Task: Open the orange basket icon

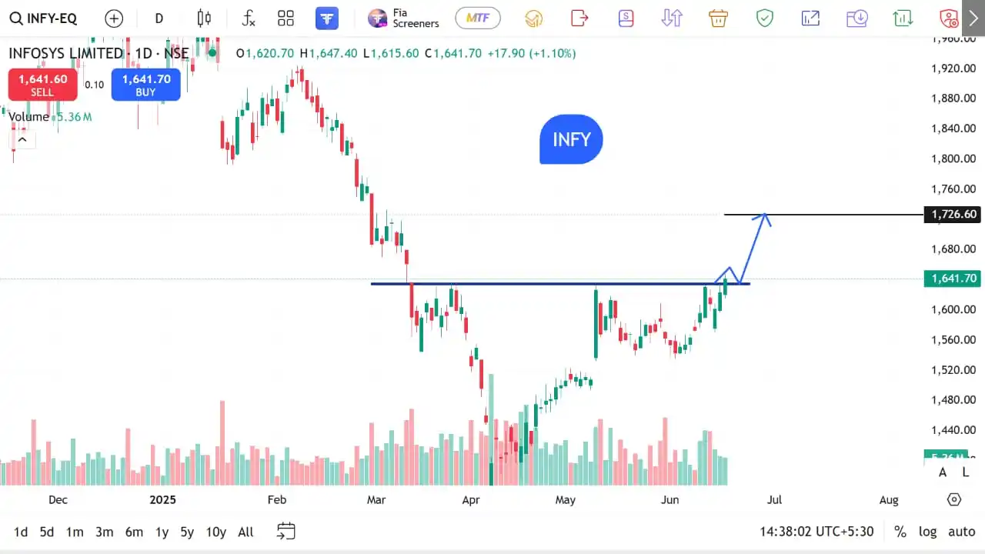Action: click(x=718, y=18)
